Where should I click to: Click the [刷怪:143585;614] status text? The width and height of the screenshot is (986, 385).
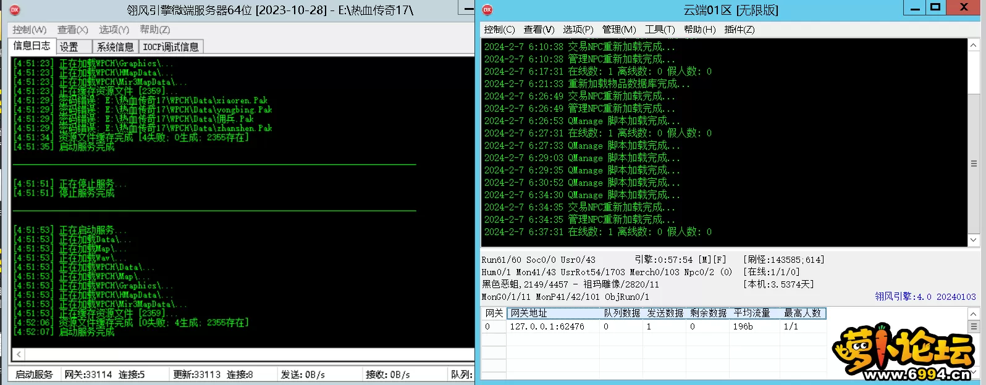click(784, 260)
